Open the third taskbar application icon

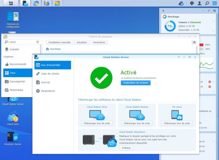[47, 3]
